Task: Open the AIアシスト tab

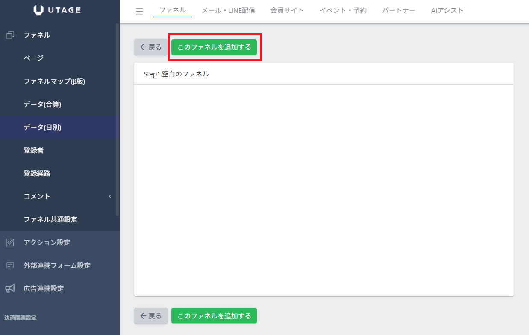Action: [x=447, y=10]
